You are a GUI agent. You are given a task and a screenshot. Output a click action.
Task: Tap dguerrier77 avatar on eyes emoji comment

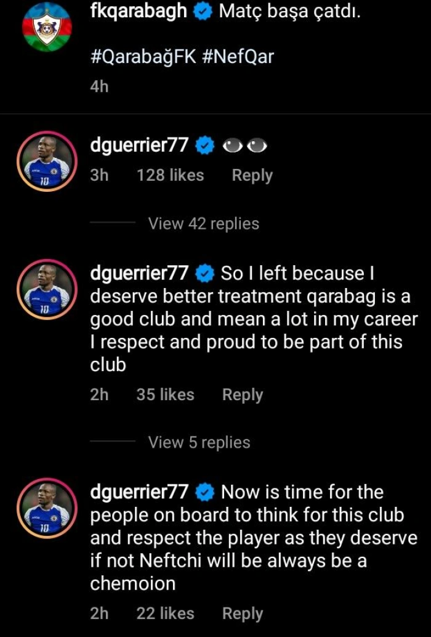pyautogui.click(x=47, y=163)
